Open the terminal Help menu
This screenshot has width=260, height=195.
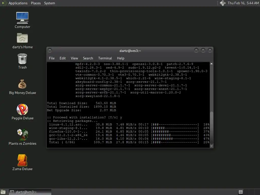pyautogui.click(x=121, y=58)
